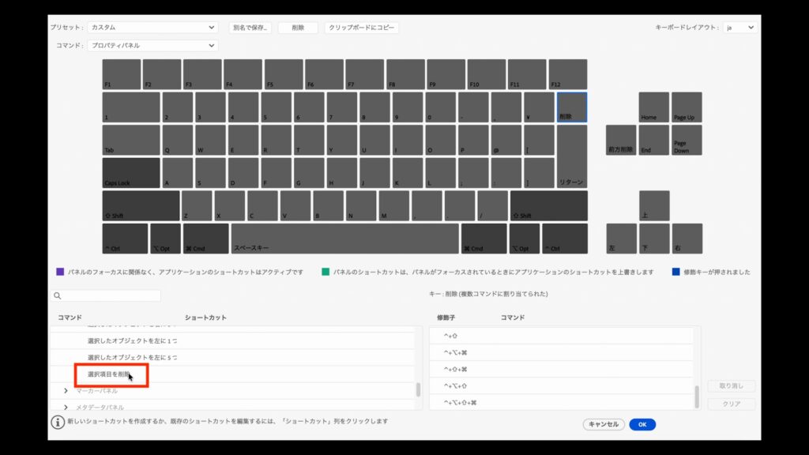Click the number 1 key
Image resolution: width=809 pixels, height=455 pixels.
coord(131,107)
